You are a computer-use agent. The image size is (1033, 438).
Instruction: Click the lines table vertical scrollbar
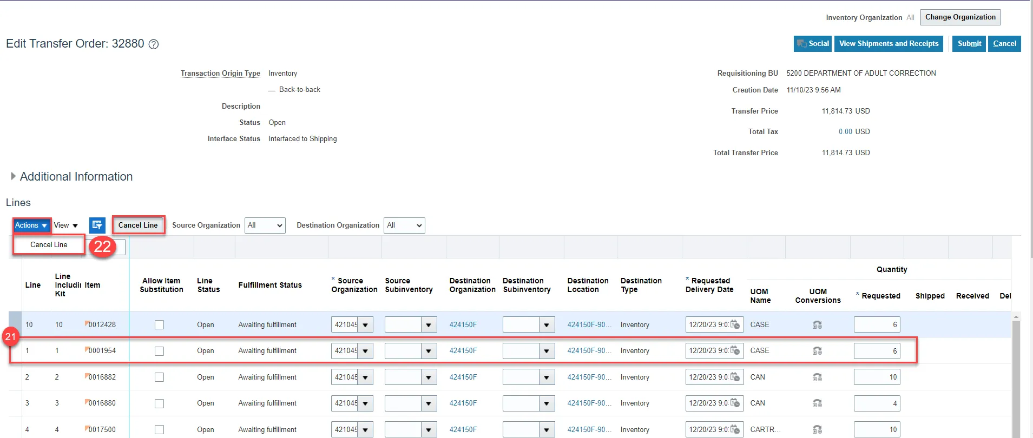(1016, 379)
